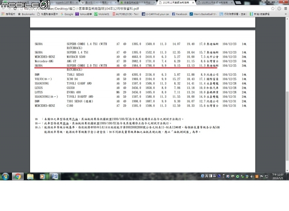The image size is (289, 211).
Task: Click the Action Center flag tray icon
Action: (261, 177)
